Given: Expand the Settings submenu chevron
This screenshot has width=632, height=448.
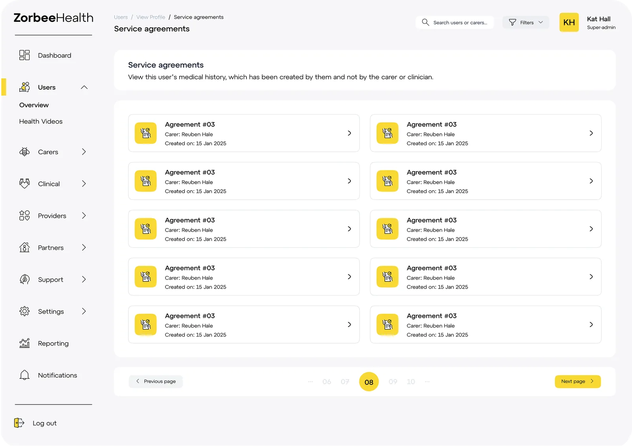Looking at the screenshot, I should [x=84, y=311].
